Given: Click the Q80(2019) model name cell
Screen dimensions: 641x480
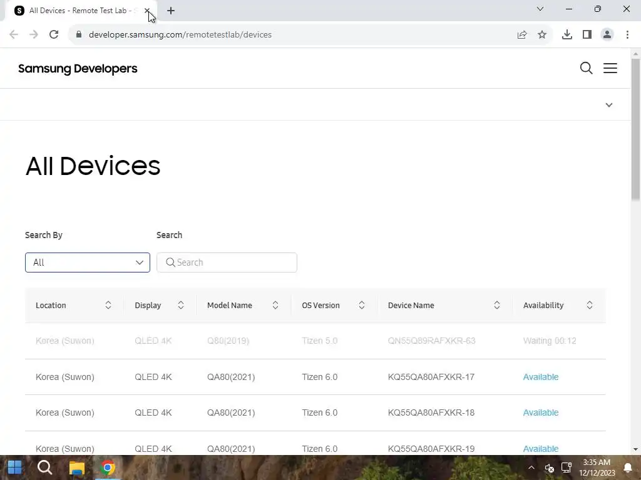Looking at the screenshot, I should 228,341.
